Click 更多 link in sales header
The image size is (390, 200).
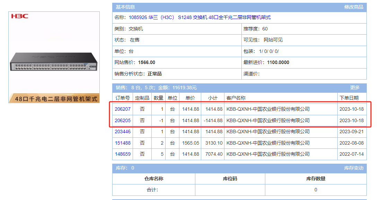pyautogui.click(x=355, y=88)
